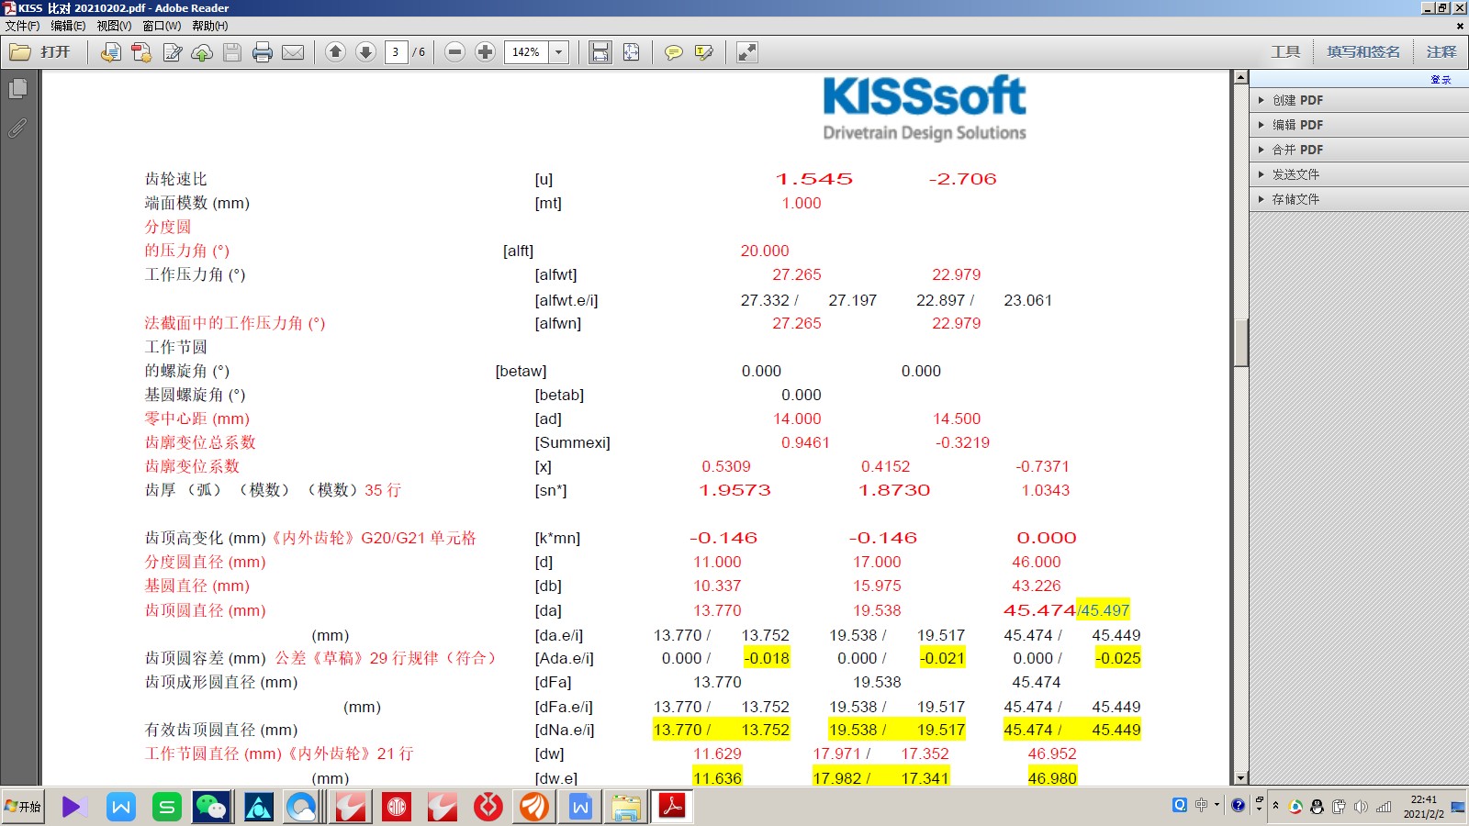
Task: Expand the 编辑 PDF section
Action: coord(1359,125)
